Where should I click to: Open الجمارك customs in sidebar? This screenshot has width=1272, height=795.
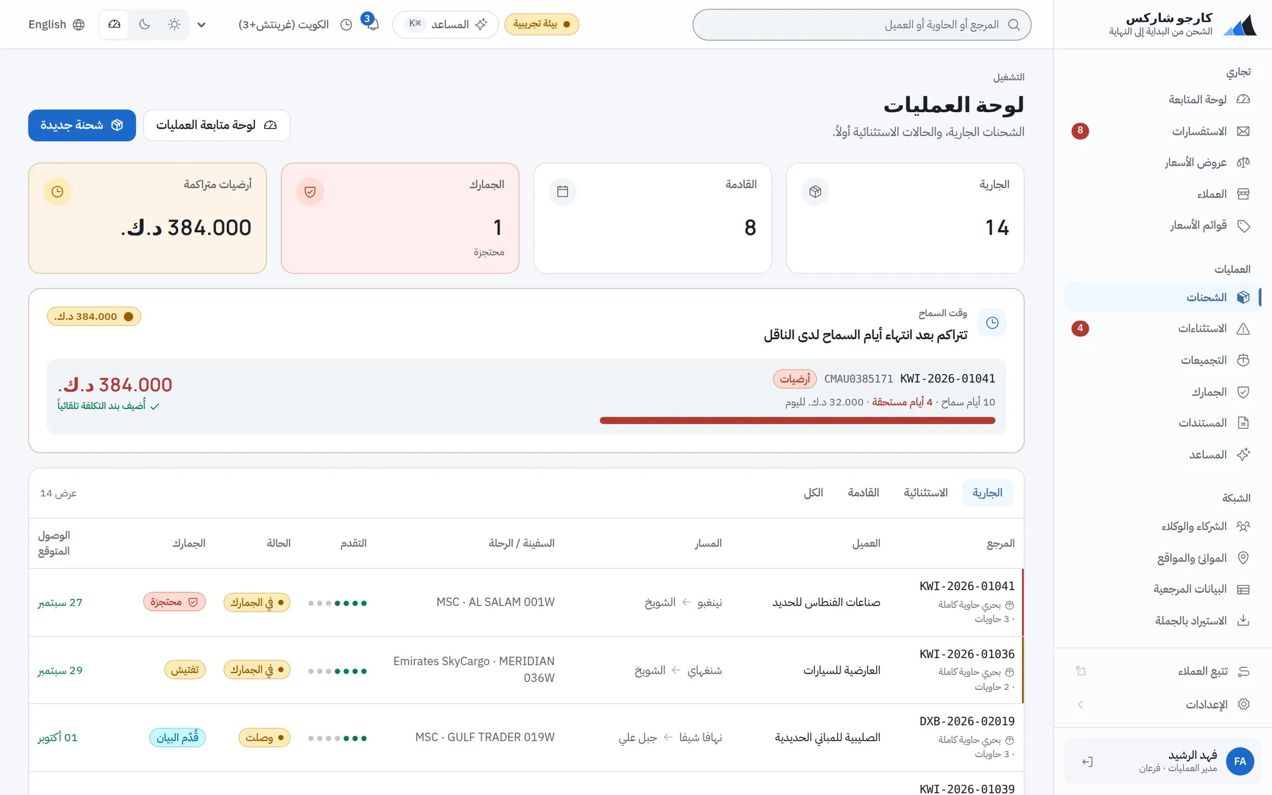coord(1162,392)
